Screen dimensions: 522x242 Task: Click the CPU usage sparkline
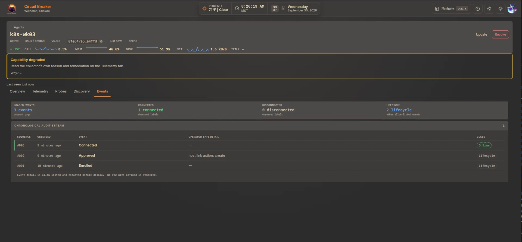point(46,49)
